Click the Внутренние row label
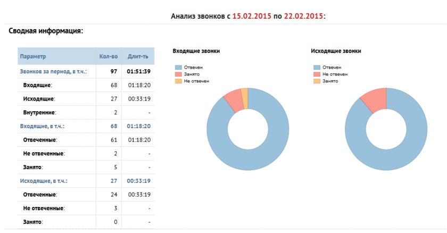 (x=40, y=113)
